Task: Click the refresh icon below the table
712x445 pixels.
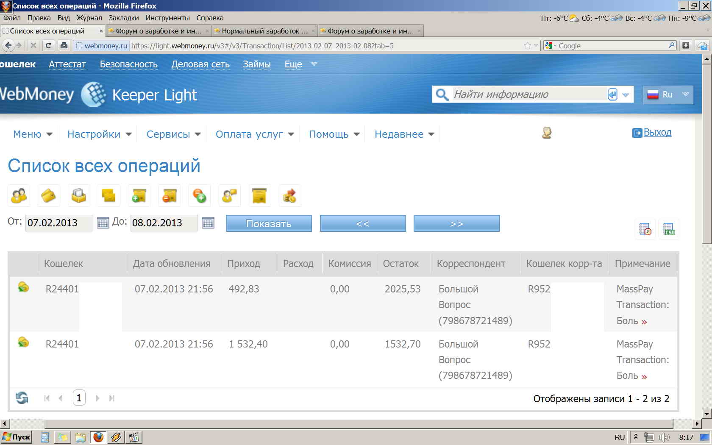Action: 22,398
